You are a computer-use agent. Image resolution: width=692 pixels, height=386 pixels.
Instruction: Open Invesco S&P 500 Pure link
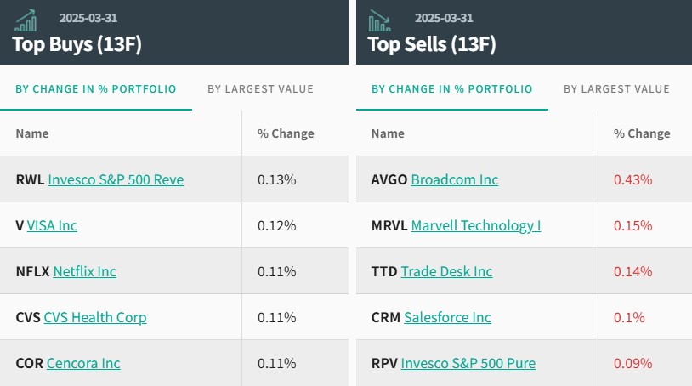468,363
